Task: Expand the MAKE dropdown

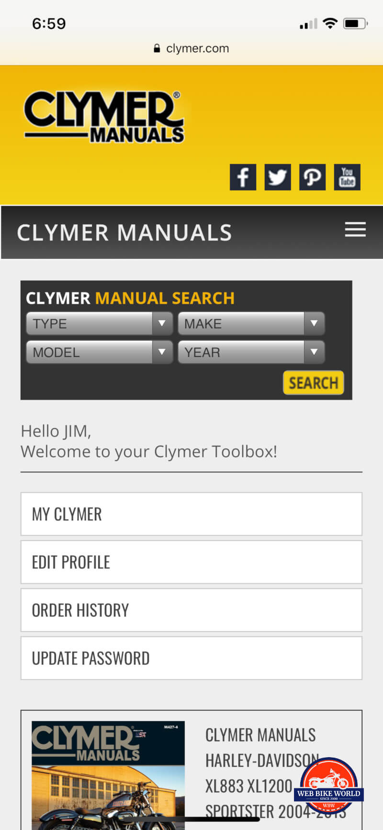Action: [251, 324]
